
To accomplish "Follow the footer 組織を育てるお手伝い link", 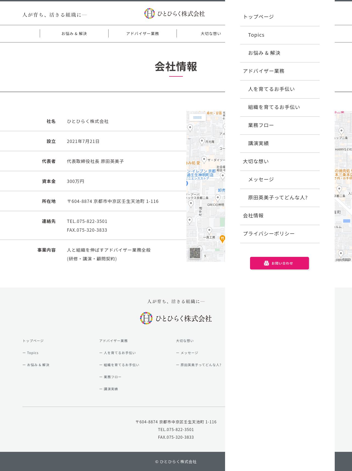I will coord(119,365).
